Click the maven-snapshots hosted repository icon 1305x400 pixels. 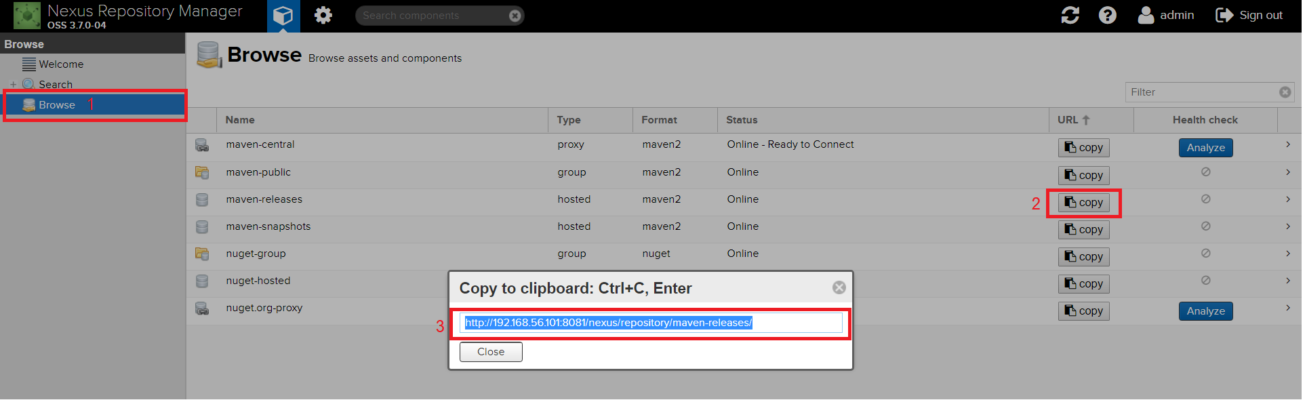(202, 226)
